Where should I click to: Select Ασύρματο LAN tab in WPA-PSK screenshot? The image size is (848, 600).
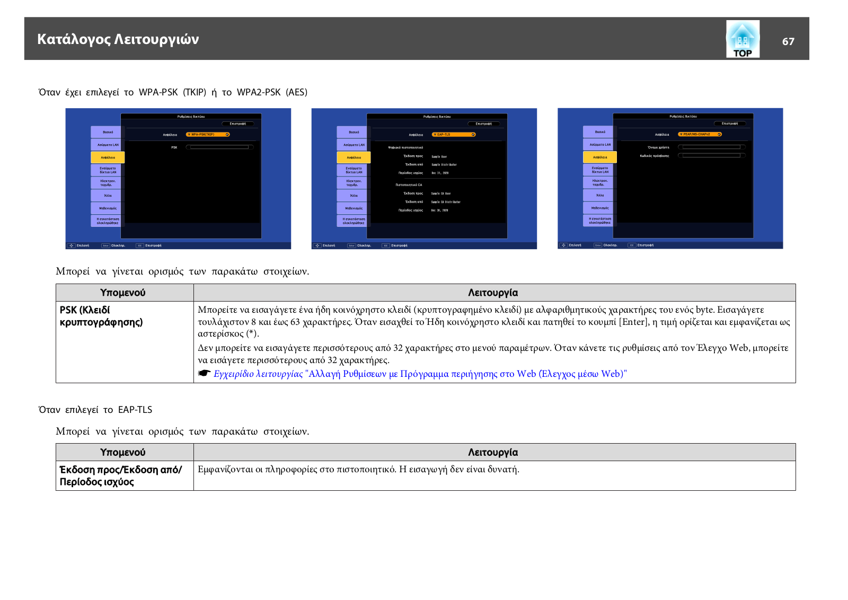click(x=108, y=145)
